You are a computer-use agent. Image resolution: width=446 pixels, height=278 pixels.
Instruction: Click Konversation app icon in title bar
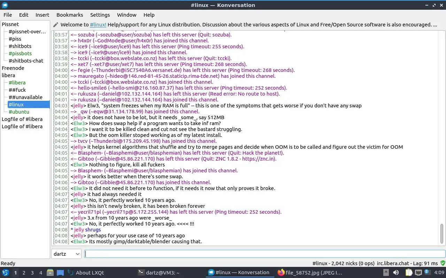[5, 5]
